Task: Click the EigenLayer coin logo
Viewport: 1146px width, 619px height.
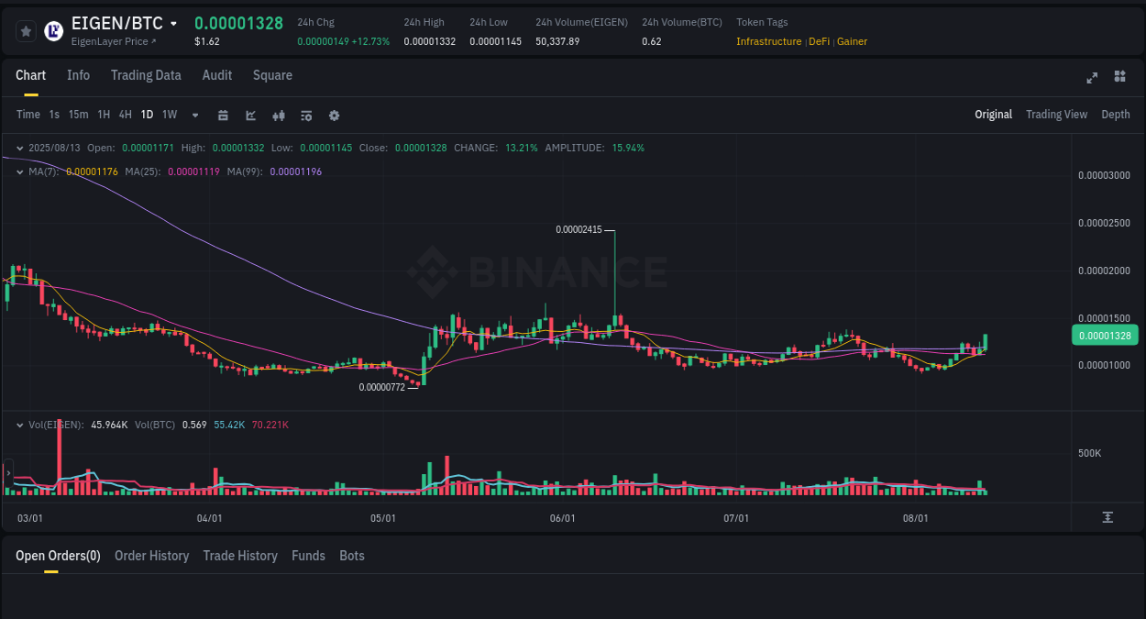Action: [54, 31]
